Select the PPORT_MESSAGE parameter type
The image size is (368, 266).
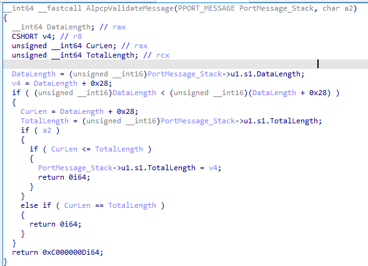point(206,9)
